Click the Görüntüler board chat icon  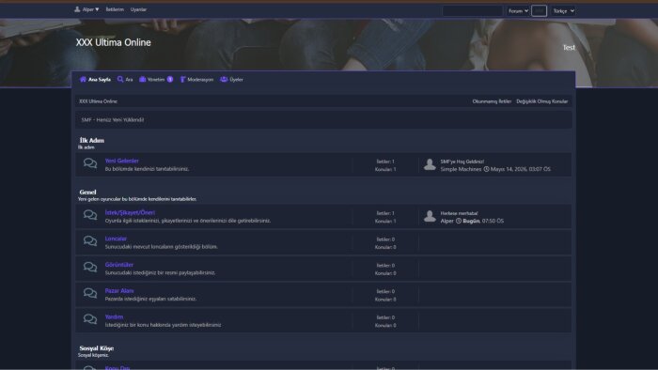click(90, 268)
